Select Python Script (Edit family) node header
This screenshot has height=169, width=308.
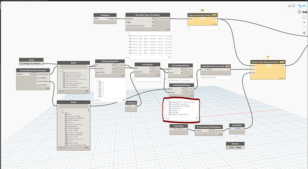pyautogui.click(x=202, y=15)
